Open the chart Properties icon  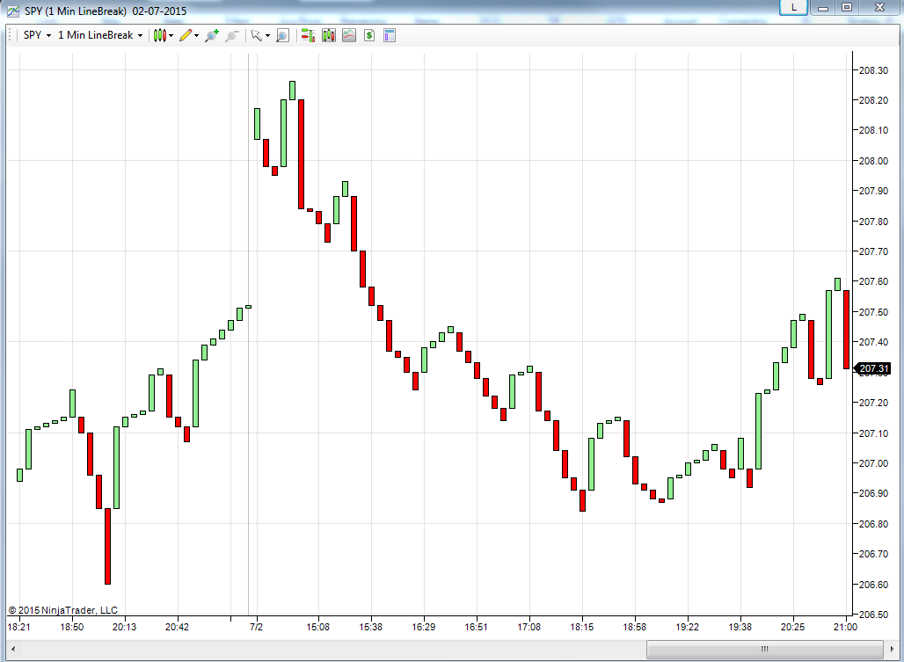pyautogui.click(x=390, y=36)
